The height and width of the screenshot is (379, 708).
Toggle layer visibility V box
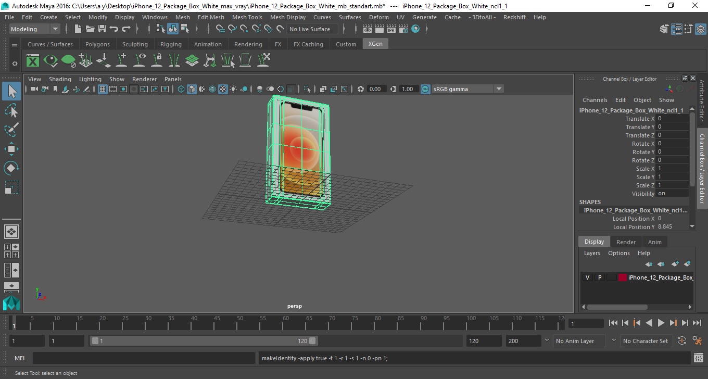(x=588, y=277)
